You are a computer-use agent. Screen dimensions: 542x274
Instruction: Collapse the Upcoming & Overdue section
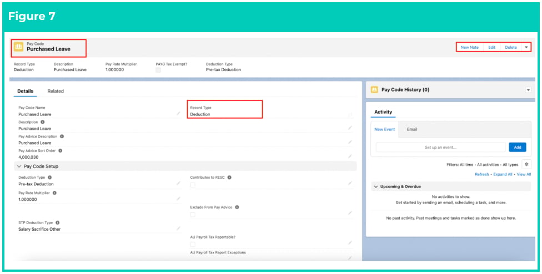[376, 186]
